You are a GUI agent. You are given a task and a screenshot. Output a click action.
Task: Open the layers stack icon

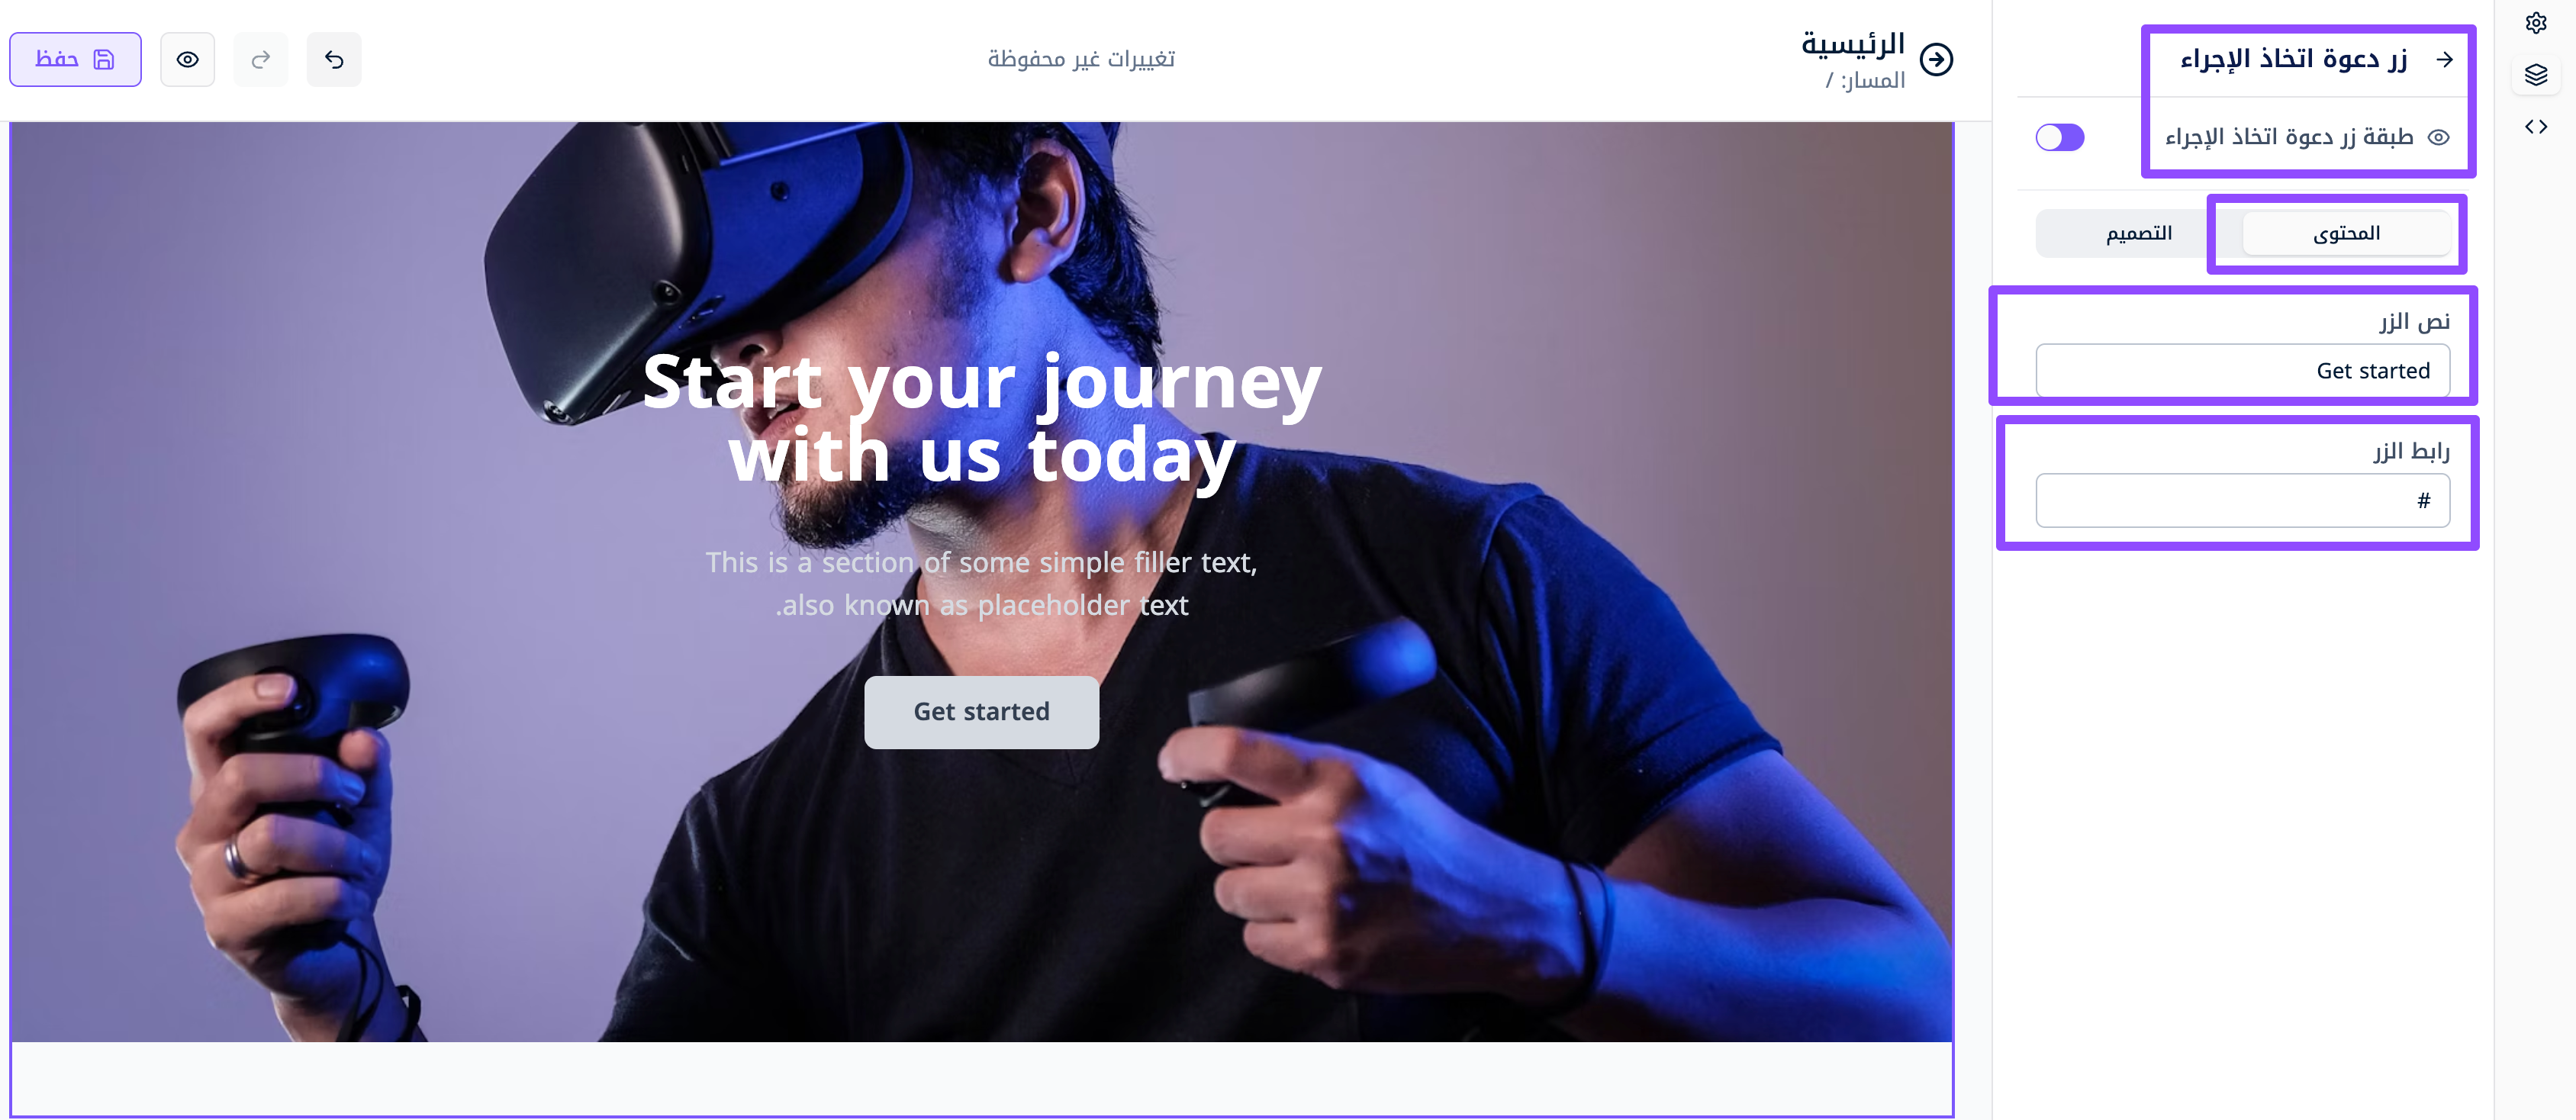pos(2535,74)
